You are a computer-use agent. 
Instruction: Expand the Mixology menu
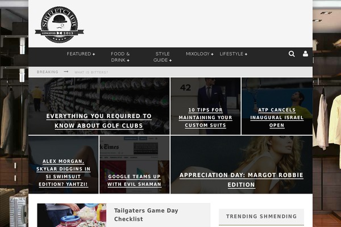[199, 54]
